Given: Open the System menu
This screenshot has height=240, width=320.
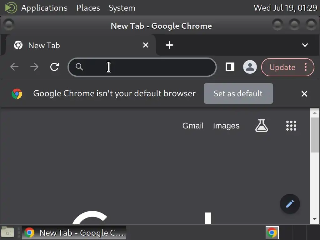Looking at the screenshot, I should (x=122, y=8).
